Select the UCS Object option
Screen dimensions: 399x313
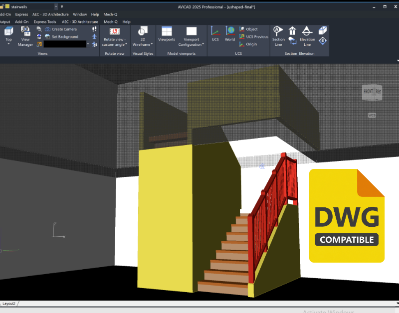(x=248, y=29)
